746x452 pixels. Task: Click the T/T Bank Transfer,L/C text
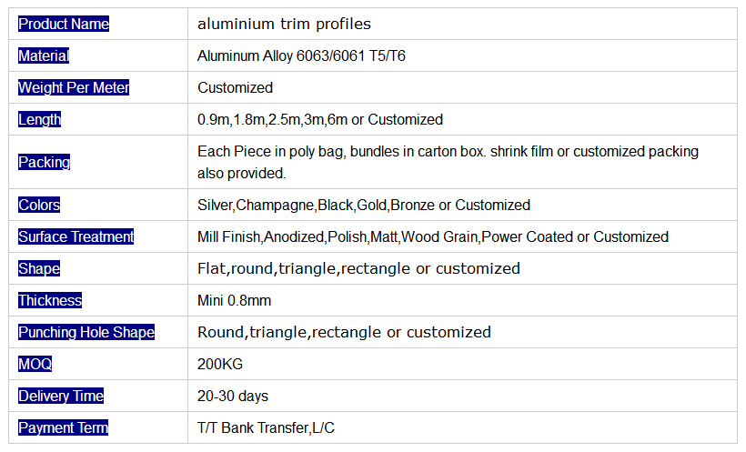[266, 427]
